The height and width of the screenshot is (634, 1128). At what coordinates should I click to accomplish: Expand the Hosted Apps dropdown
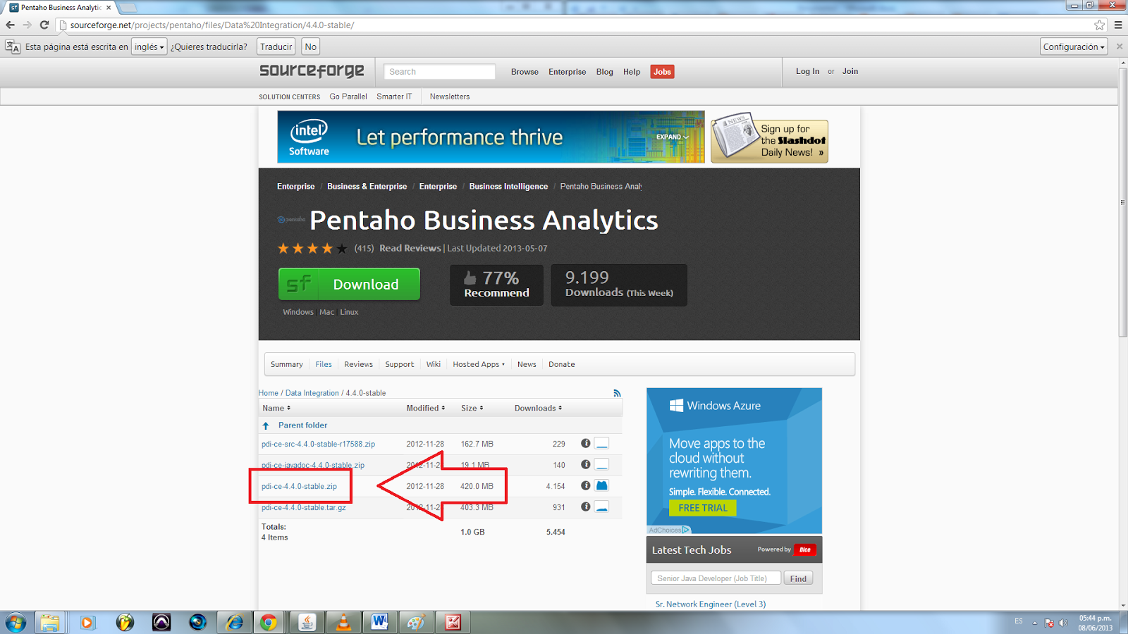(x=479, y=364)
